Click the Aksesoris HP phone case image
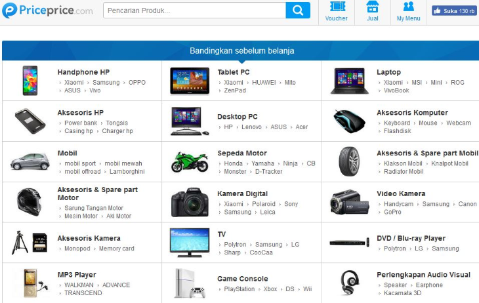Screen dimensions: 479x303 pos(30,121)
